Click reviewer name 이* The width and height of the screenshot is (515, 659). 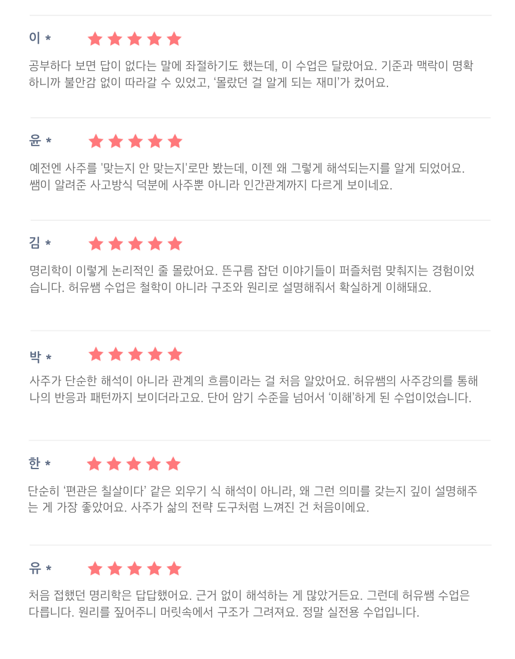tap(40, 37)
